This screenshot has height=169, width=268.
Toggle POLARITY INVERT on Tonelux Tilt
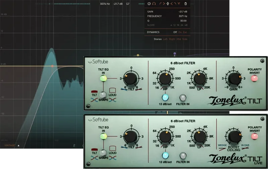(254, 78)
